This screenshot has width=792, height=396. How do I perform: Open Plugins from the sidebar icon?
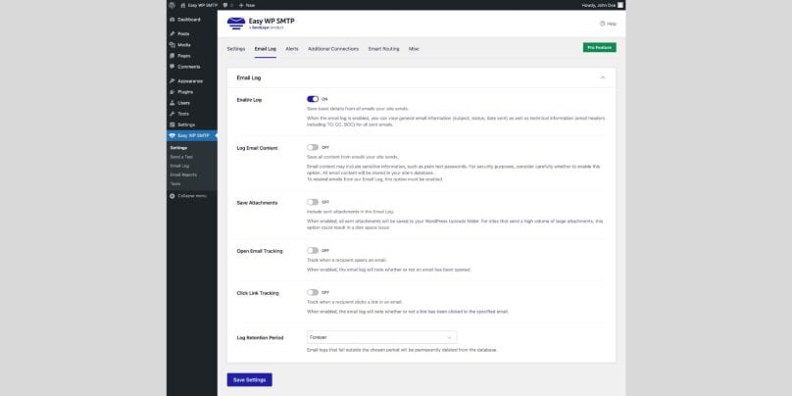pyautogui.click(x=173, y=91)
